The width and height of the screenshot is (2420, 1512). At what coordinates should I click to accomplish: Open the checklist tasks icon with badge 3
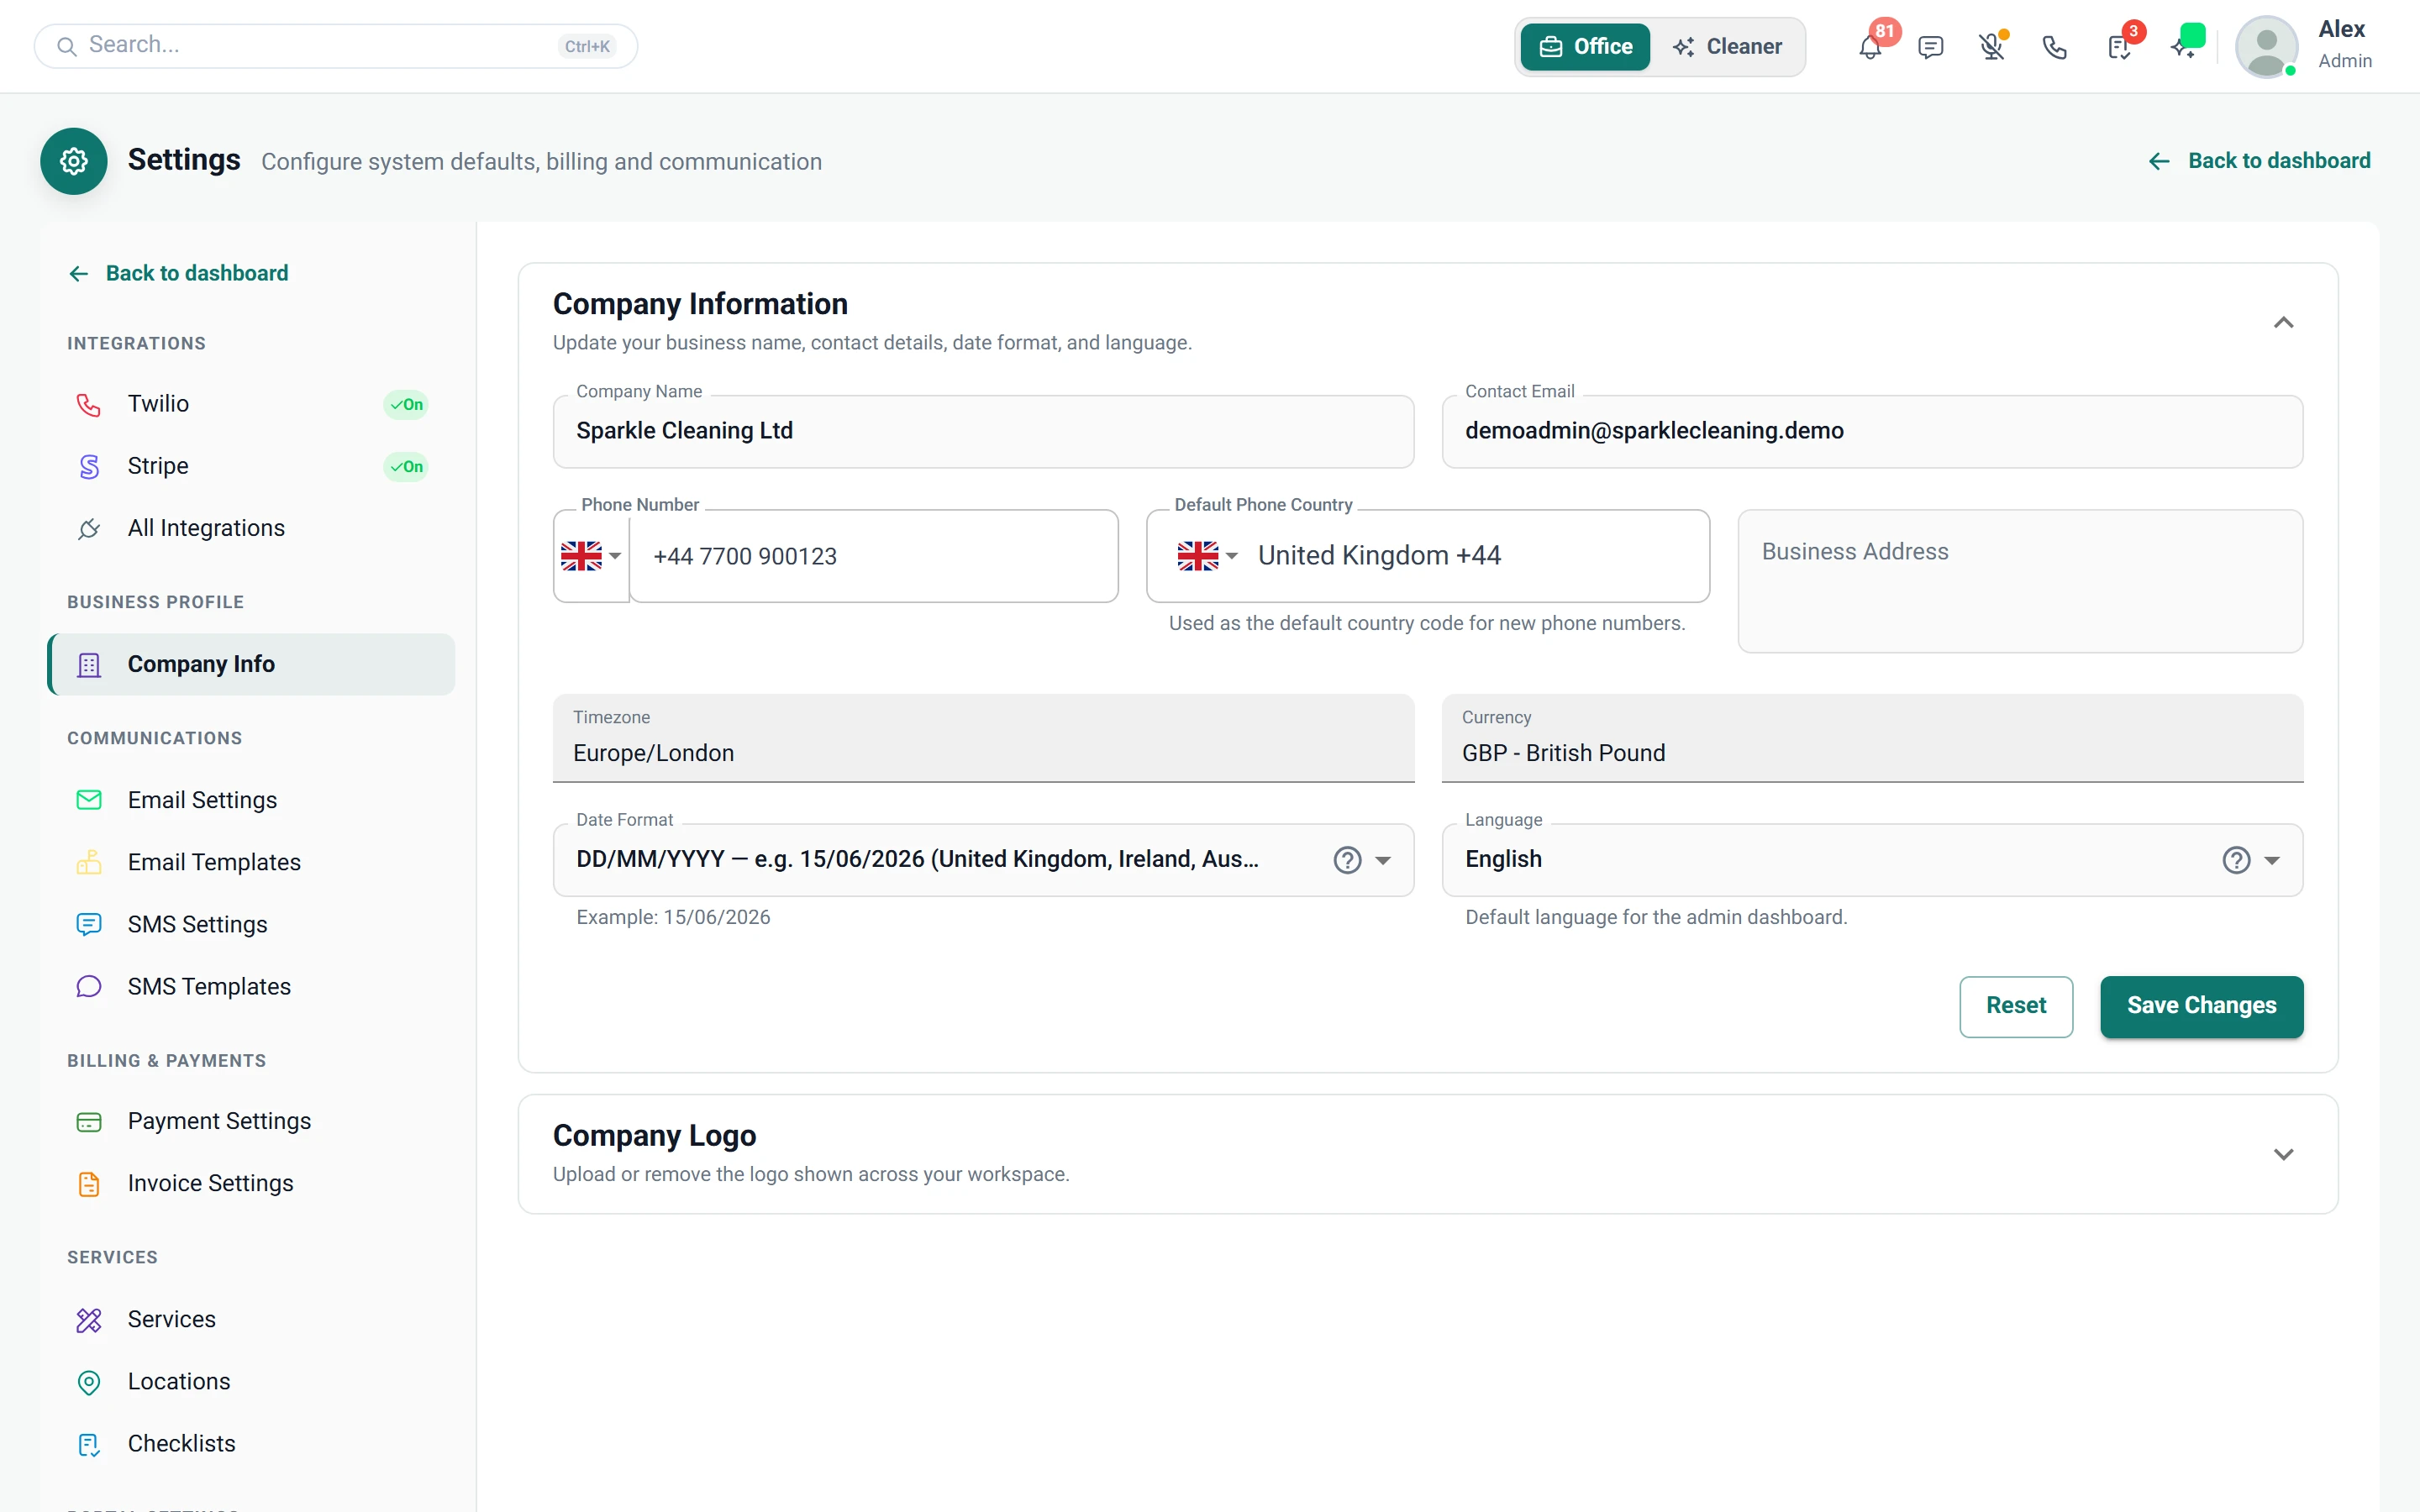2118,47
